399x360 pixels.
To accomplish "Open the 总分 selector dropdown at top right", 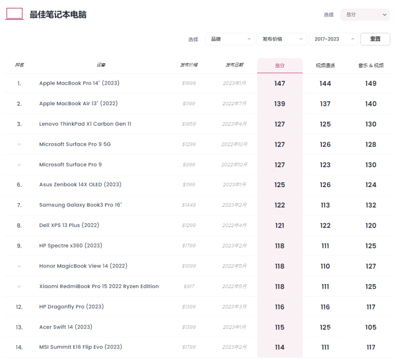I will point(365,15).
